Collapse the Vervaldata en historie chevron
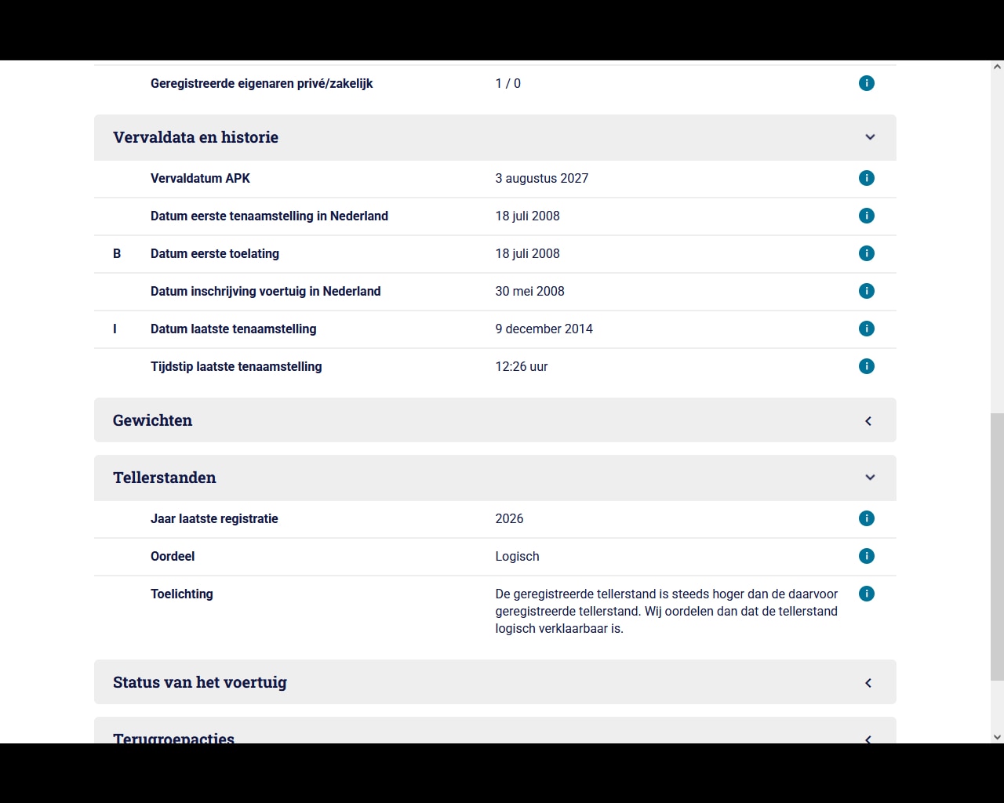The image size is (1004, 803). [x=870, y=137]
